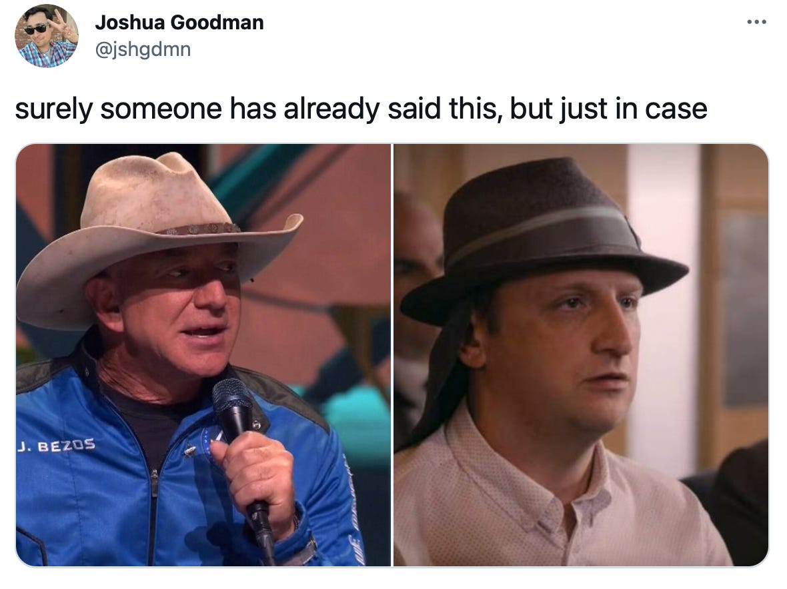Click the sunglasses in the profile avatar
The height and width of the screenshot is (589, 787).
[36, 29]
